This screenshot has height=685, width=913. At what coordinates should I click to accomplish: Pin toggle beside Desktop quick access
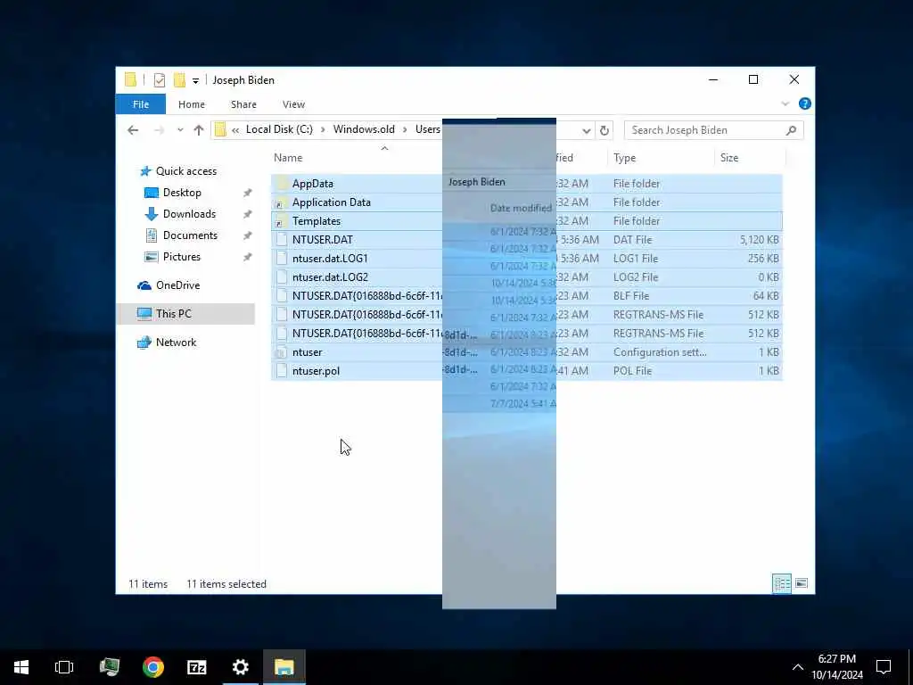point(247,193)
